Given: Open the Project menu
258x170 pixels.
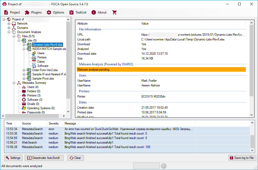Looking at the screenshot, I should pos(12,12).
